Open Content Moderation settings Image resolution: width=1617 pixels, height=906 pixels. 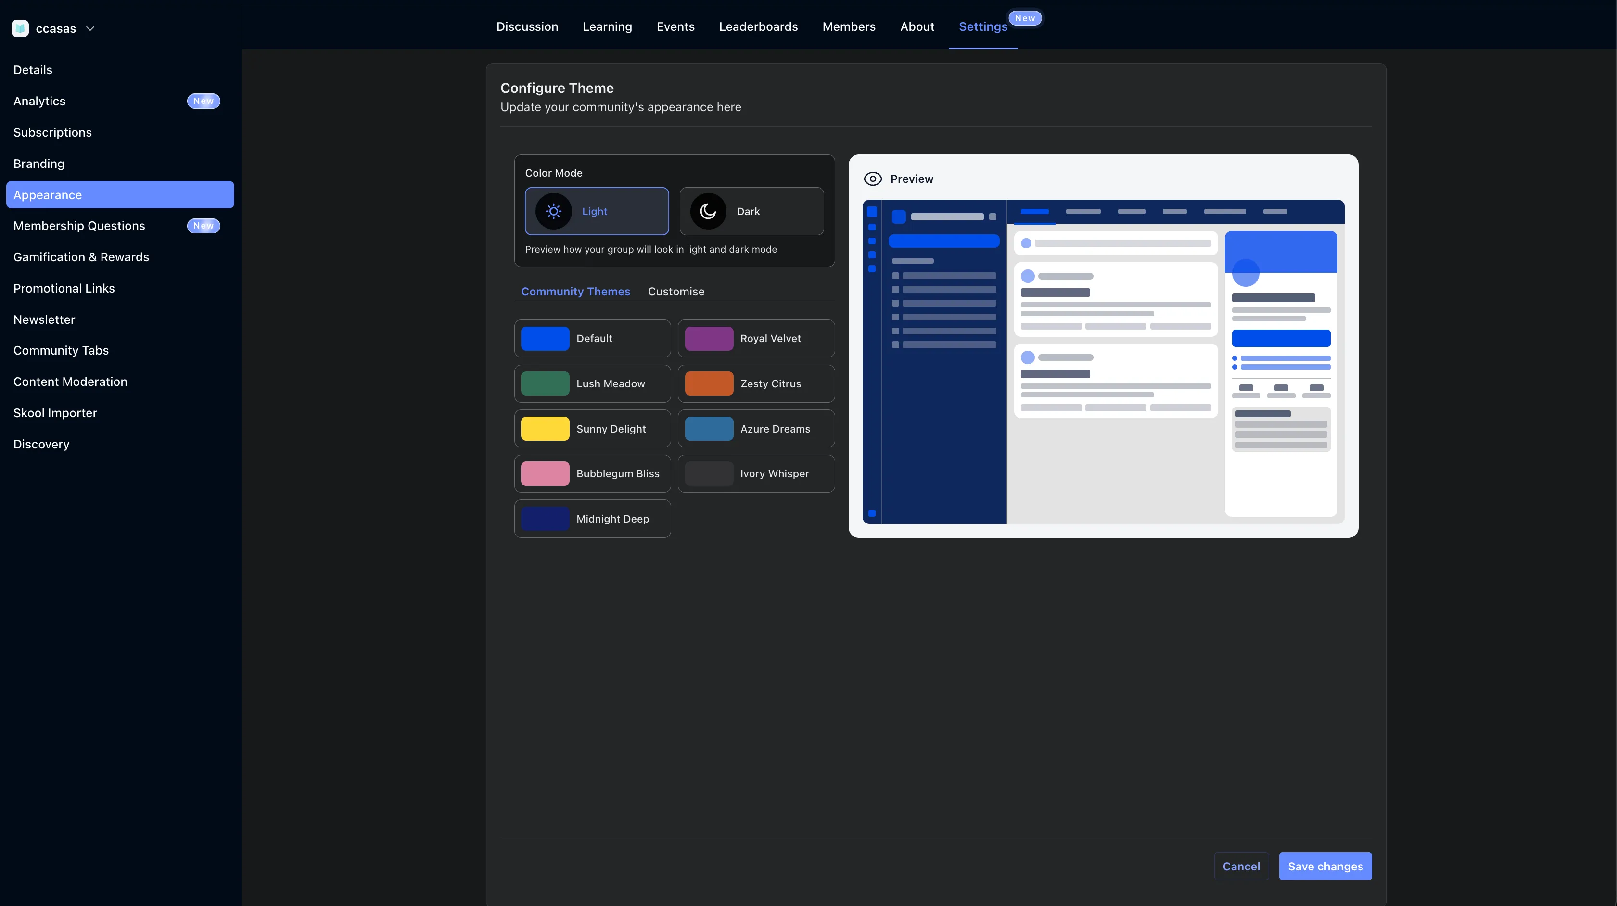tap(120, 382)
